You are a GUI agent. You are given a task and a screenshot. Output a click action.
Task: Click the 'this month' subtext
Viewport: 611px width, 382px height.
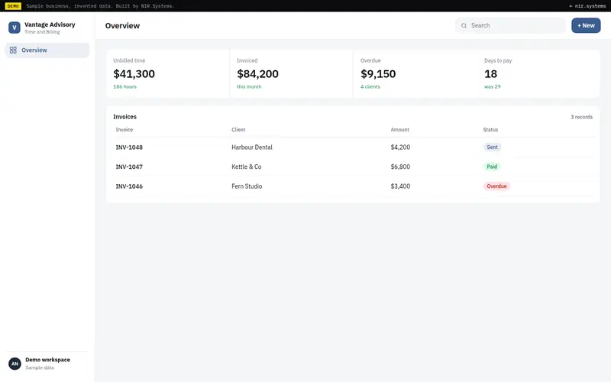(x=249, y=87)
